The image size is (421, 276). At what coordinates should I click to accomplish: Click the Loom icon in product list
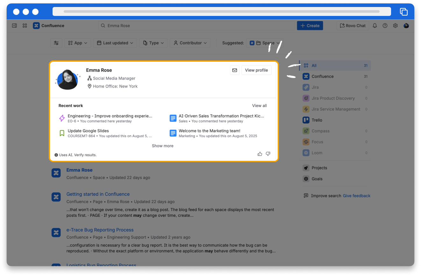pos(306,153)
